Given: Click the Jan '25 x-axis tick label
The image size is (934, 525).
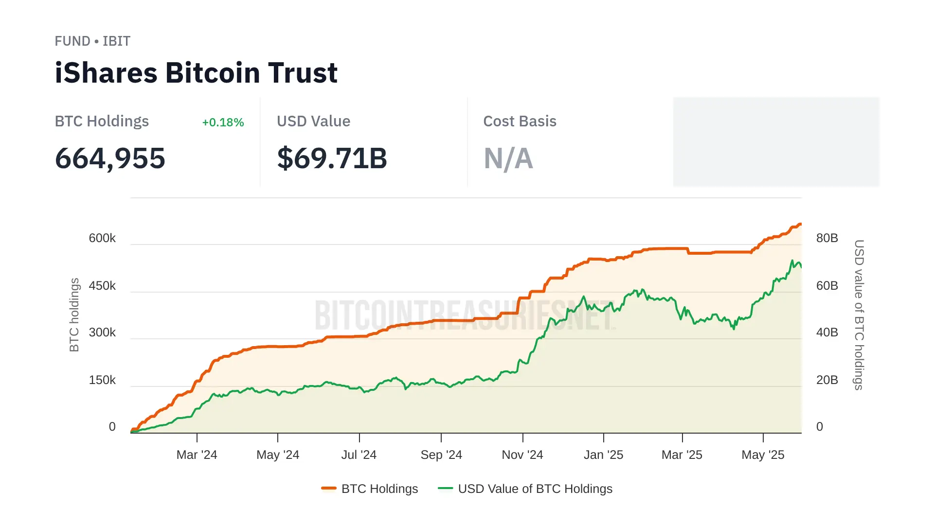Looking at the screenshot, I should [603, 455].
